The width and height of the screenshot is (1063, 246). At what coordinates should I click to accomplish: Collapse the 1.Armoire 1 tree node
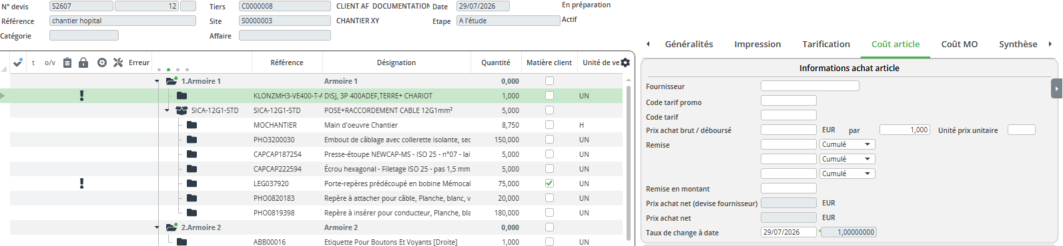(x=157, y=81)
